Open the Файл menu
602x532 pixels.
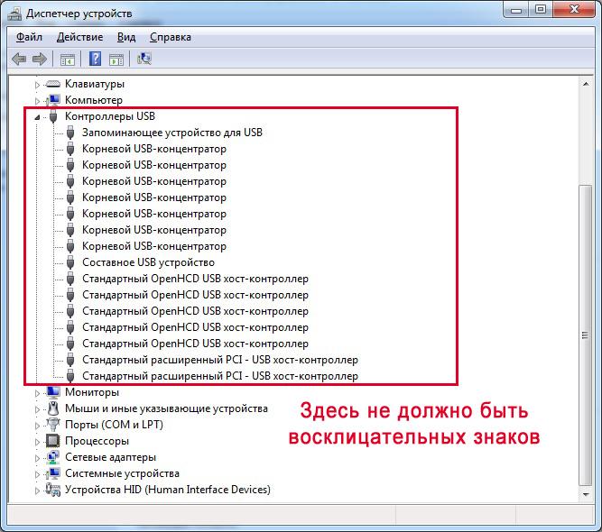tap(29, 37)
